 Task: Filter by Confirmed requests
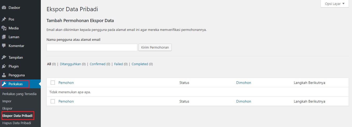tap(100, 64)
